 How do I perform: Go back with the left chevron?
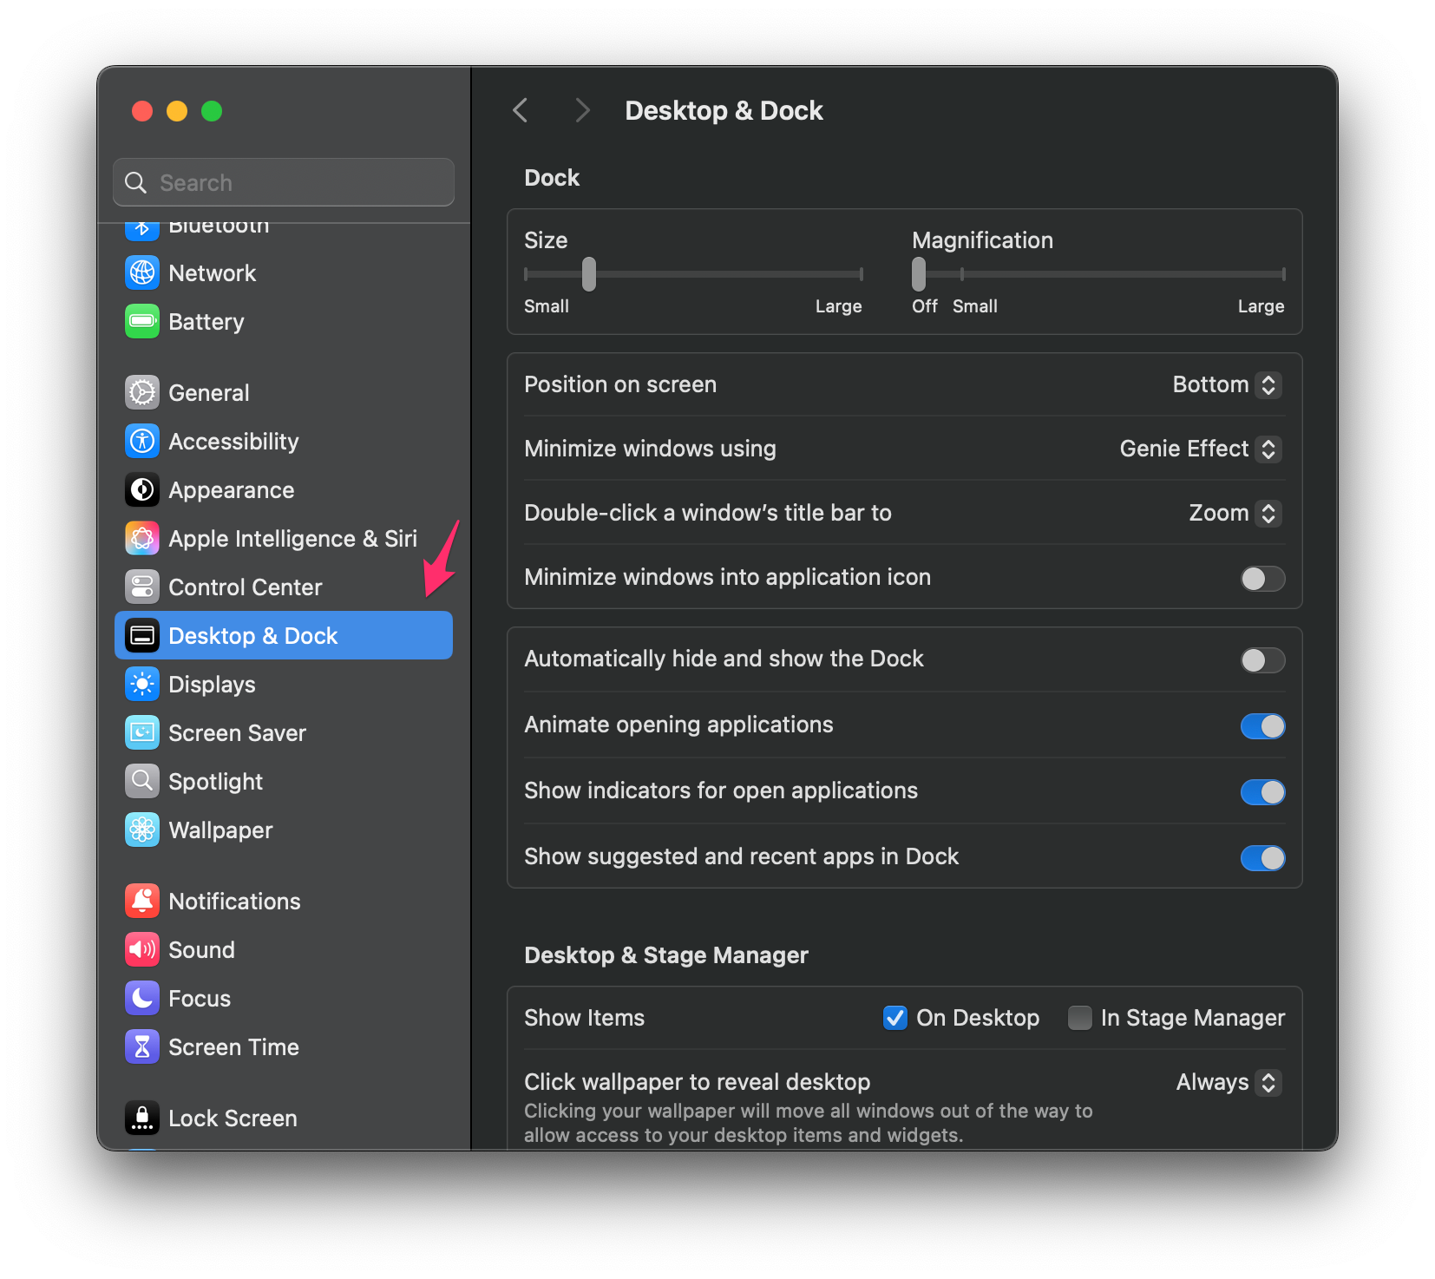521,110
